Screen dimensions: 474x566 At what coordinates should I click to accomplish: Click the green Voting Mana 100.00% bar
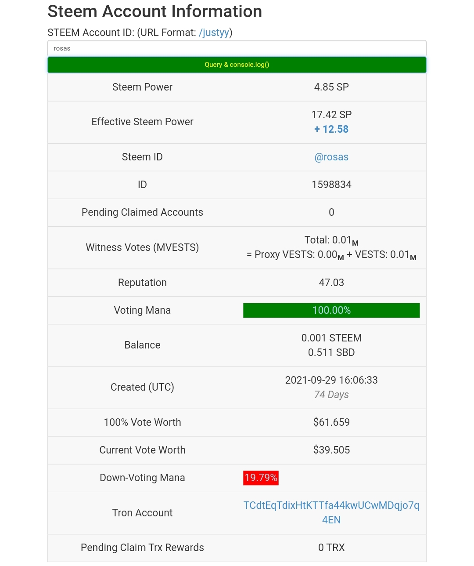[331, 310]
